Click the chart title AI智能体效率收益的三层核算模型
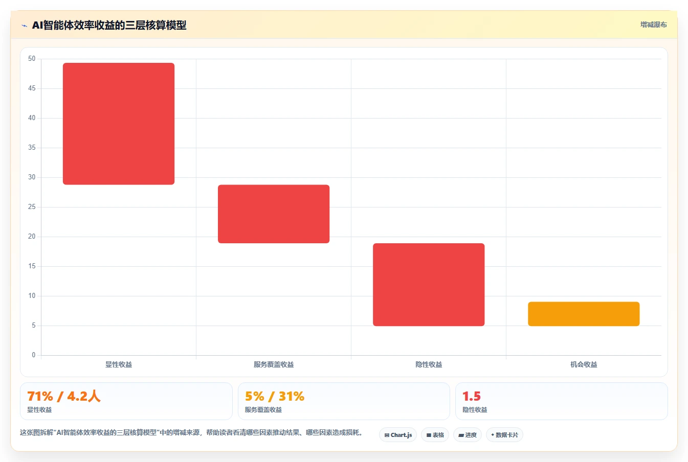688x462 pixels. [x=109, y=25]
